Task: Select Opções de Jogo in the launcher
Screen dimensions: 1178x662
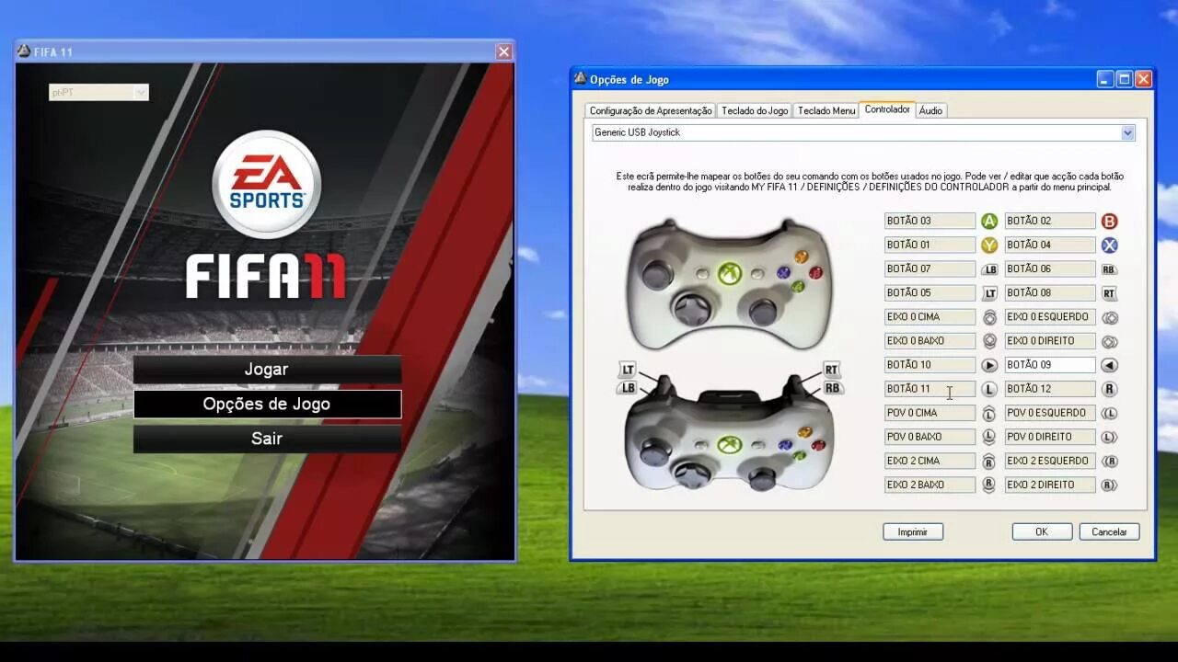Action: [x=267, y=404]
